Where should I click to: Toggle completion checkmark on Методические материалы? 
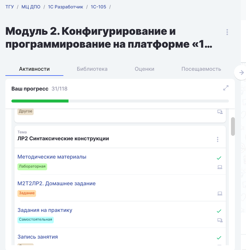(x=219, y=158)
